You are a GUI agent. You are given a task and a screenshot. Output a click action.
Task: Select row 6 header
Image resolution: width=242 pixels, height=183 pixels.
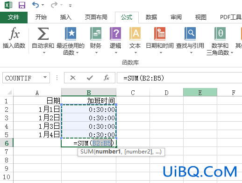tap(7, 143)
